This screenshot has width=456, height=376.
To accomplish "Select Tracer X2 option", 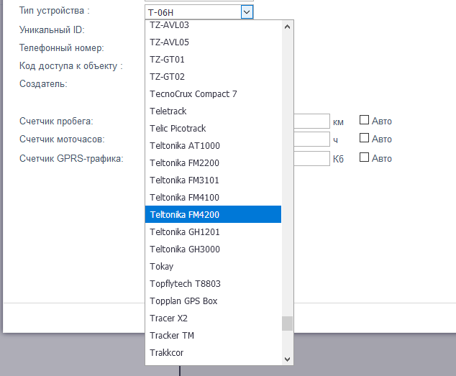I will coord(168,318).
